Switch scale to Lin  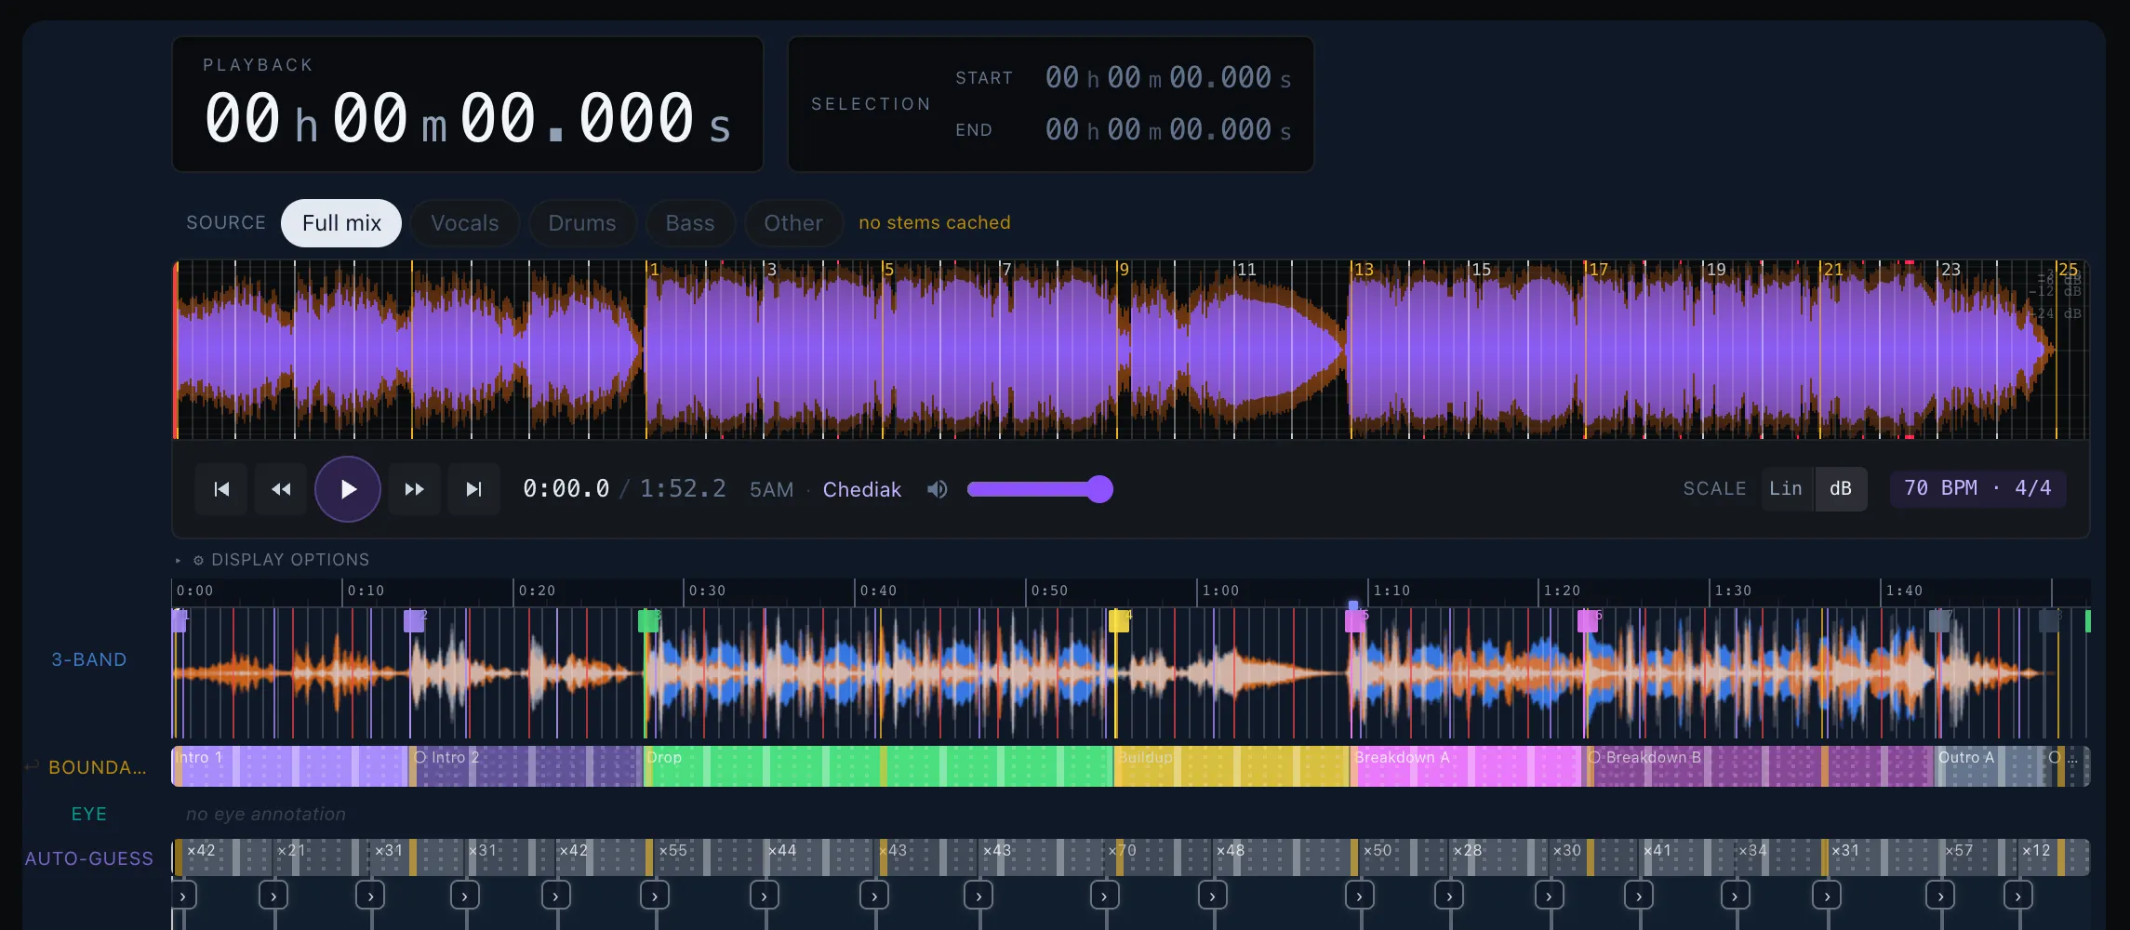click(x=1786, y=489)
